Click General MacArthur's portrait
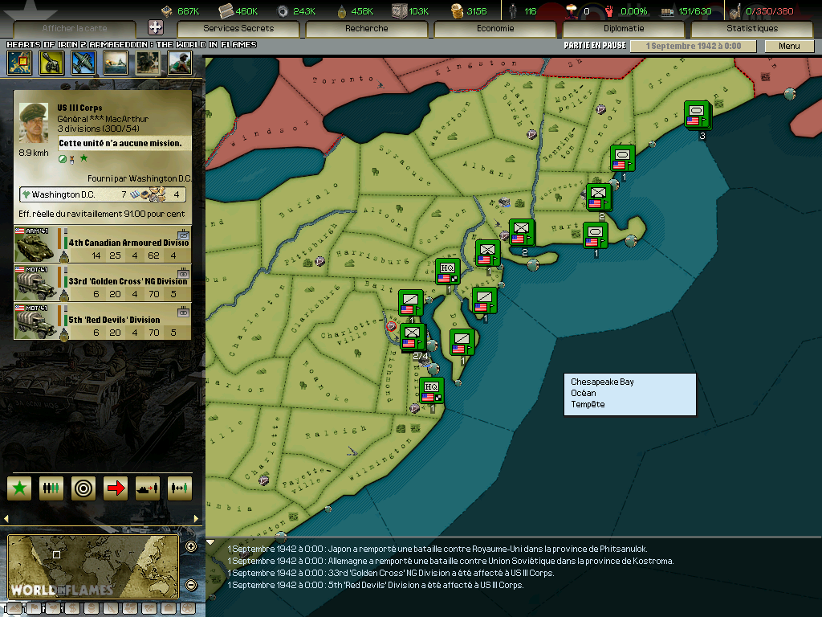 click(34, 123)
